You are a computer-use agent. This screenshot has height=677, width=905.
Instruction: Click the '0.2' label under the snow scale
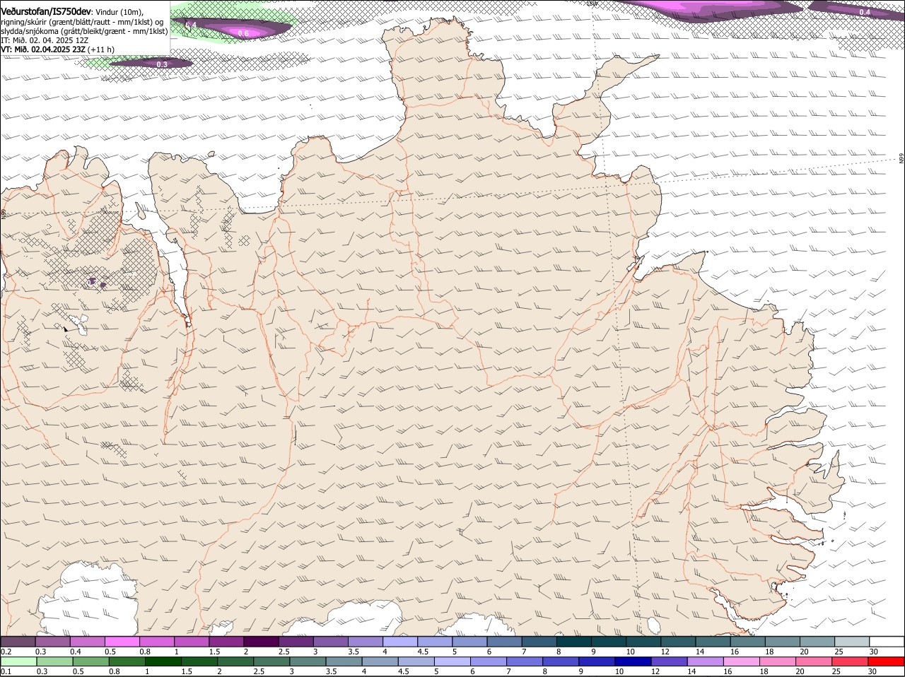6,651
